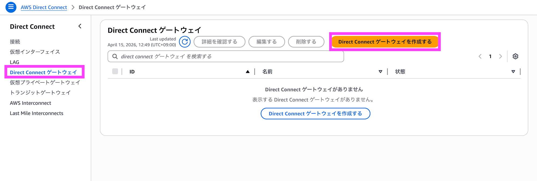Click the 編集する button
Screen dimensions: 537x181
pyautogui.click(x=267, y=42)
